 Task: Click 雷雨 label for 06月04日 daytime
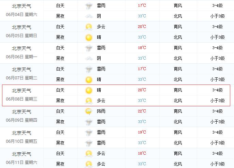101,6
